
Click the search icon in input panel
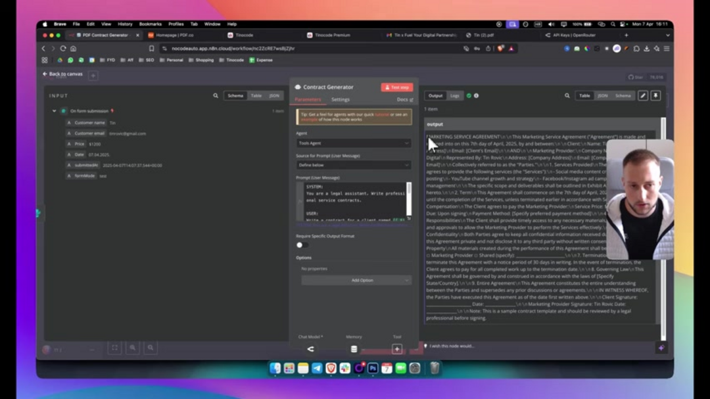[x=216, y=96]
